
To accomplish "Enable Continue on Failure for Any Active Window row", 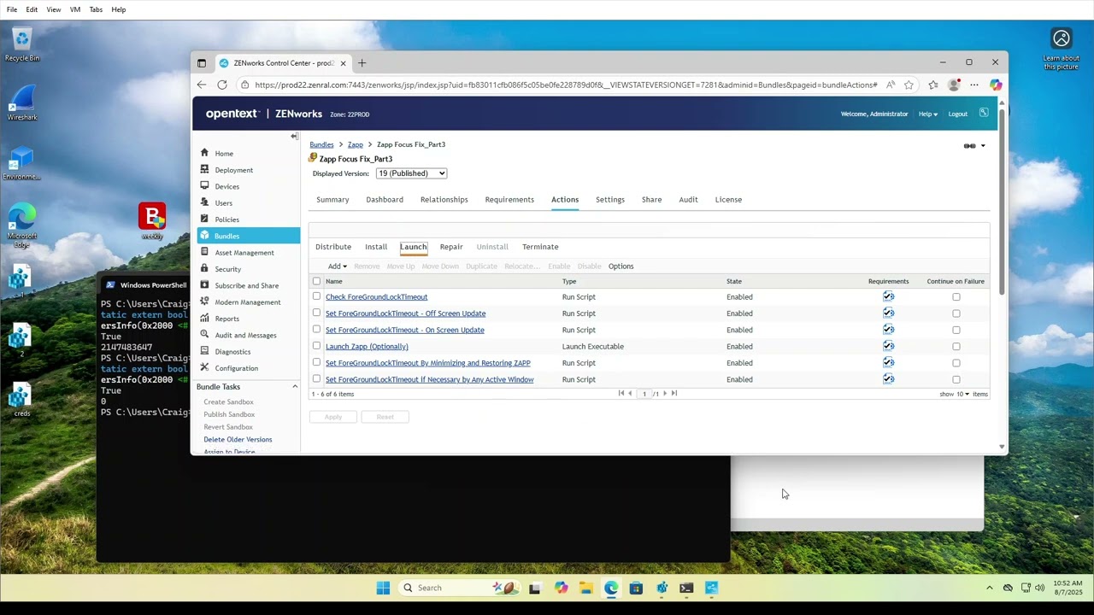I will click(x=956, y=380).
